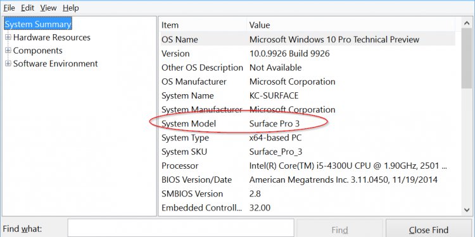This screenshot has height=237, width=475.
Task: Select the OS Name row
Action: coord(307,40)
